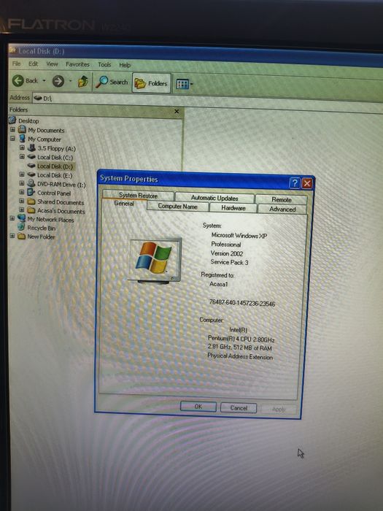Expand New Folder tree node

click(12, 235)
